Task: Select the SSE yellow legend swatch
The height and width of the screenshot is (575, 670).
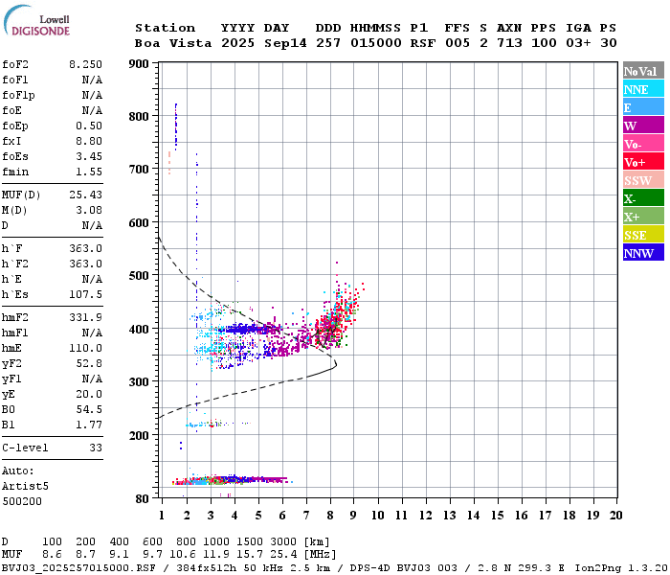Action: (643, 235)
